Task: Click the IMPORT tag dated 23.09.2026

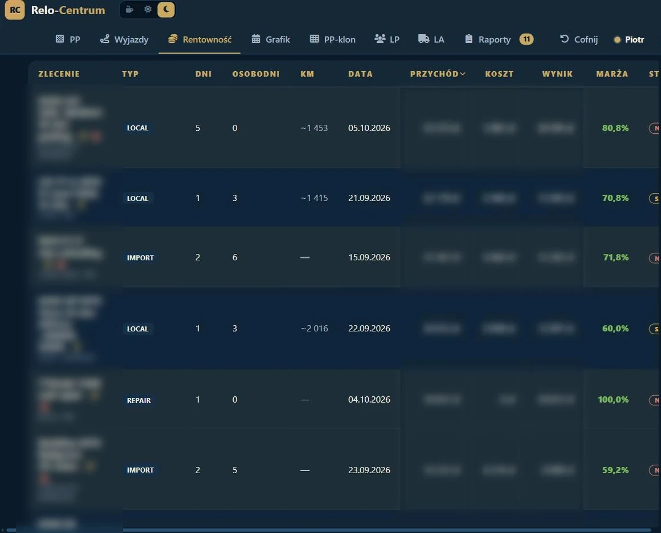Action: coord(140,470)
